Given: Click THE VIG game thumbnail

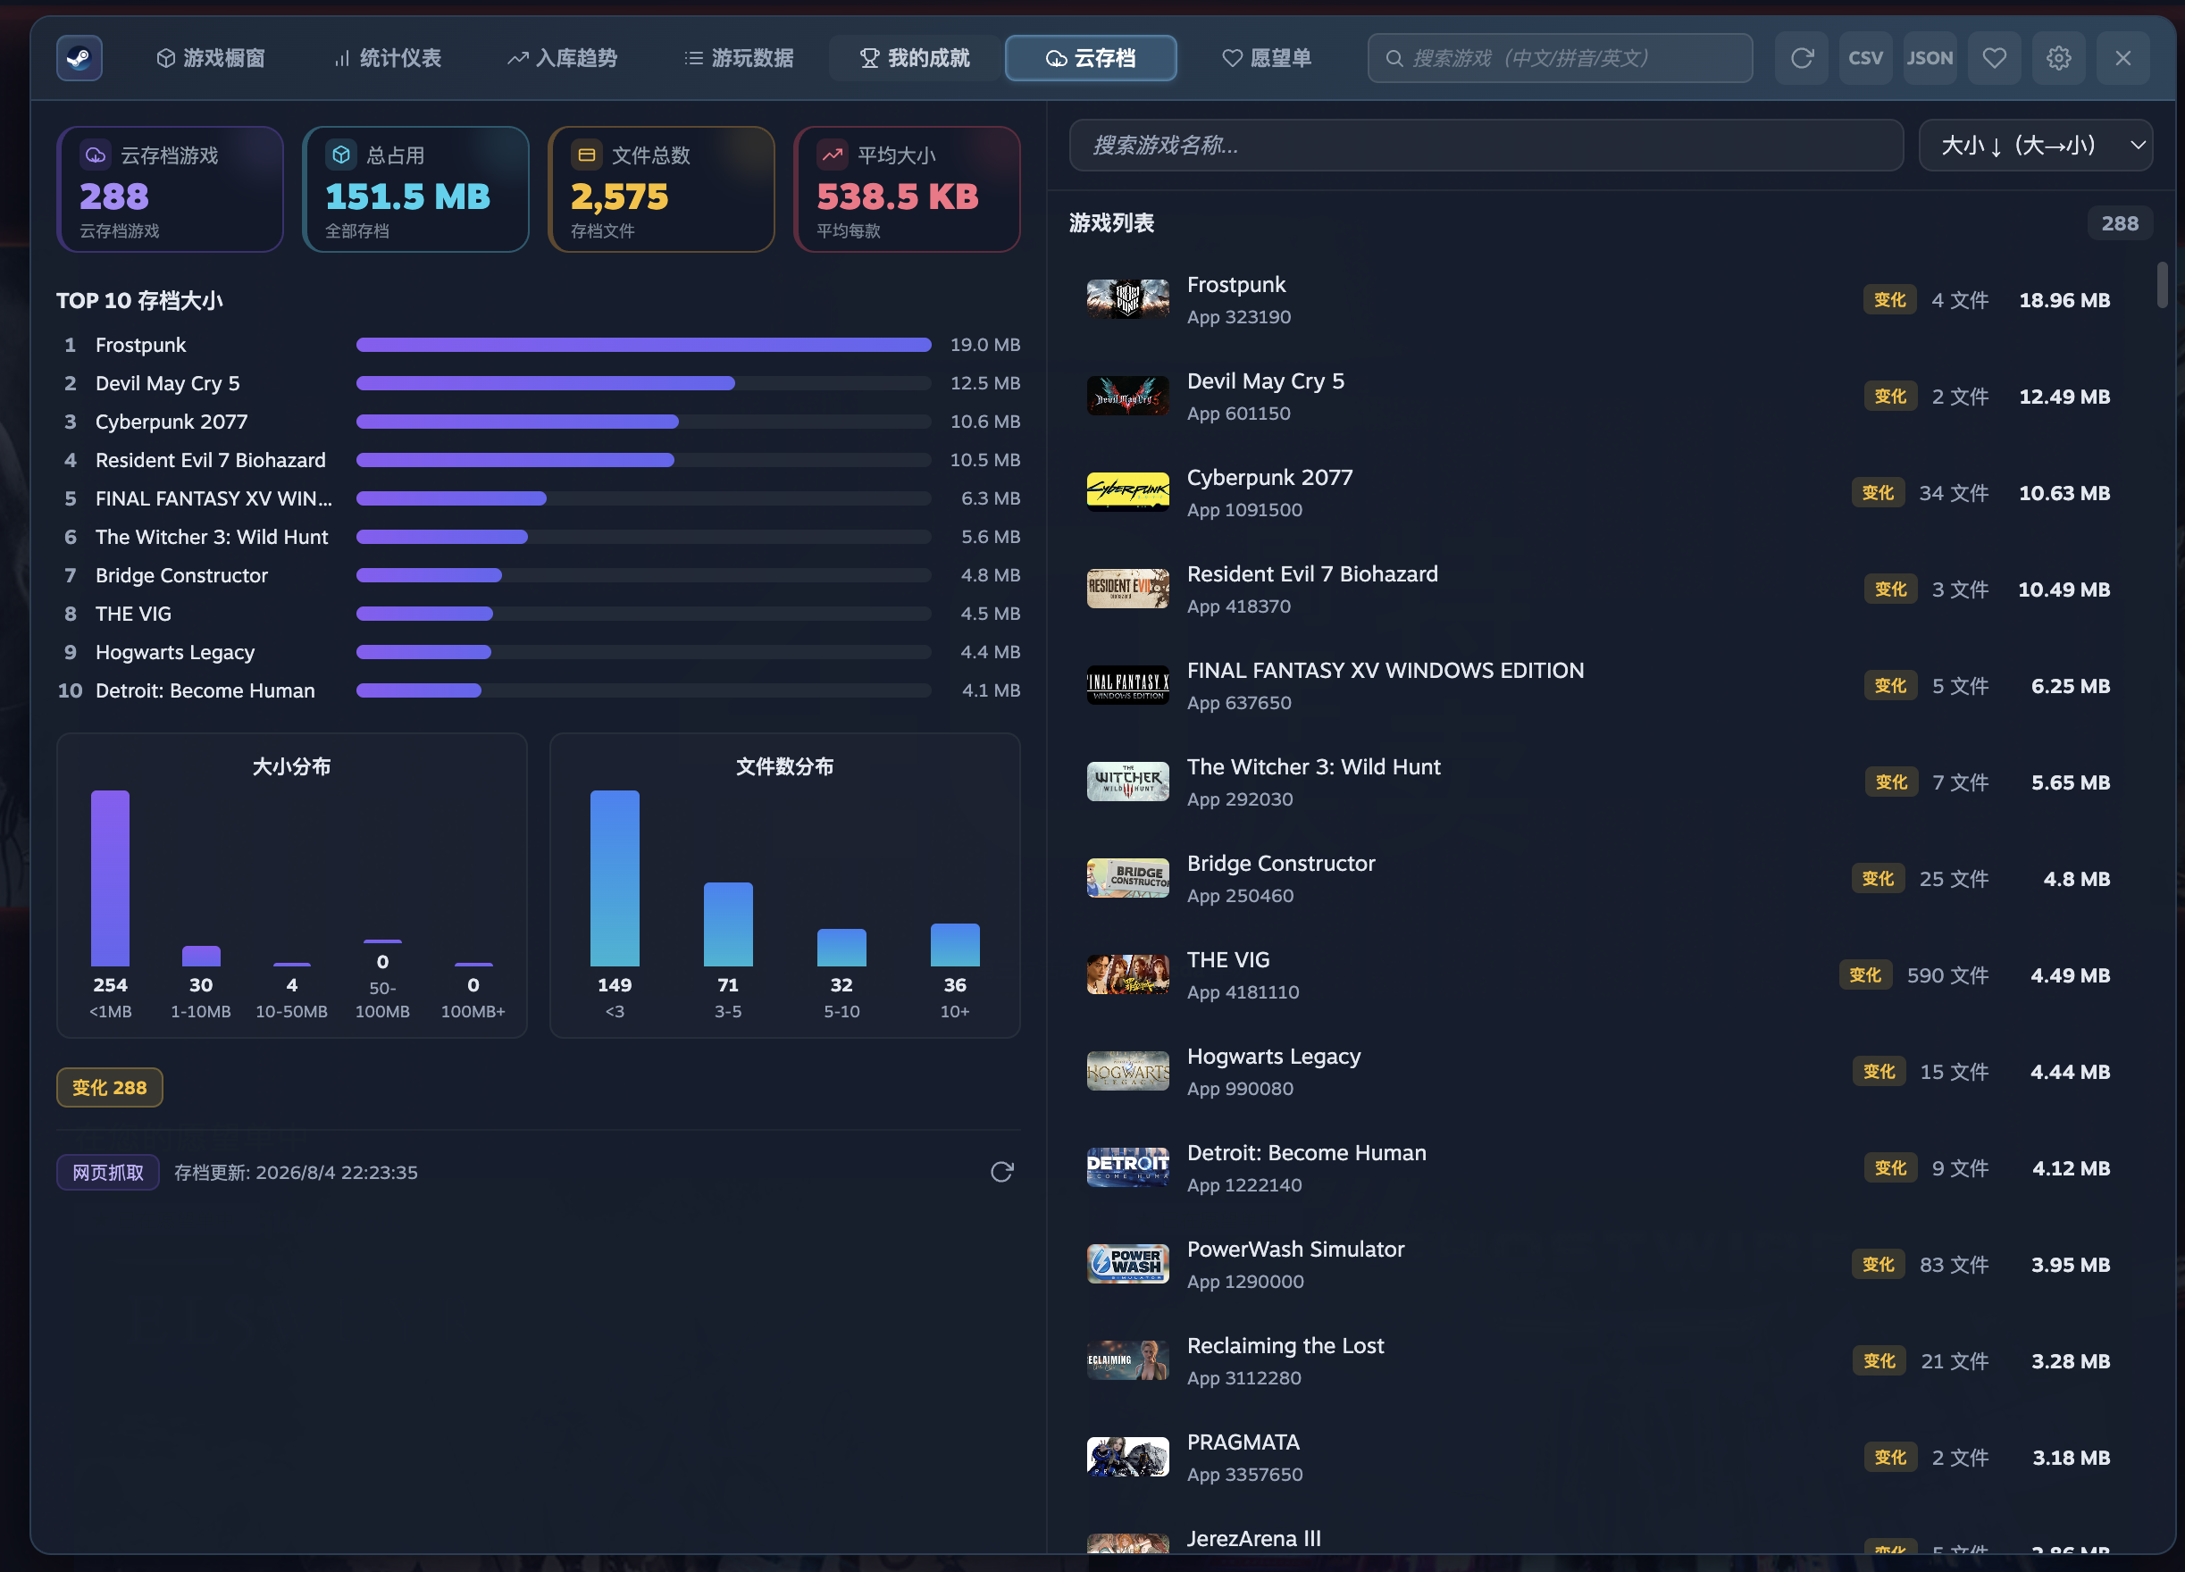Looking at the screenshot, I should (x=1127, y=974).
